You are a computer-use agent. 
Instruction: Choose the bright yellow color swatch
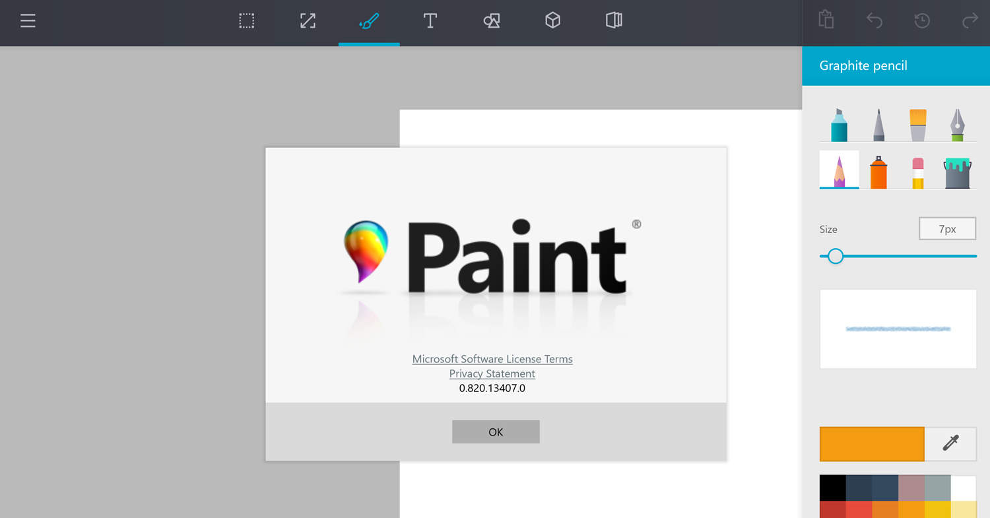click(x=938, y=509)
